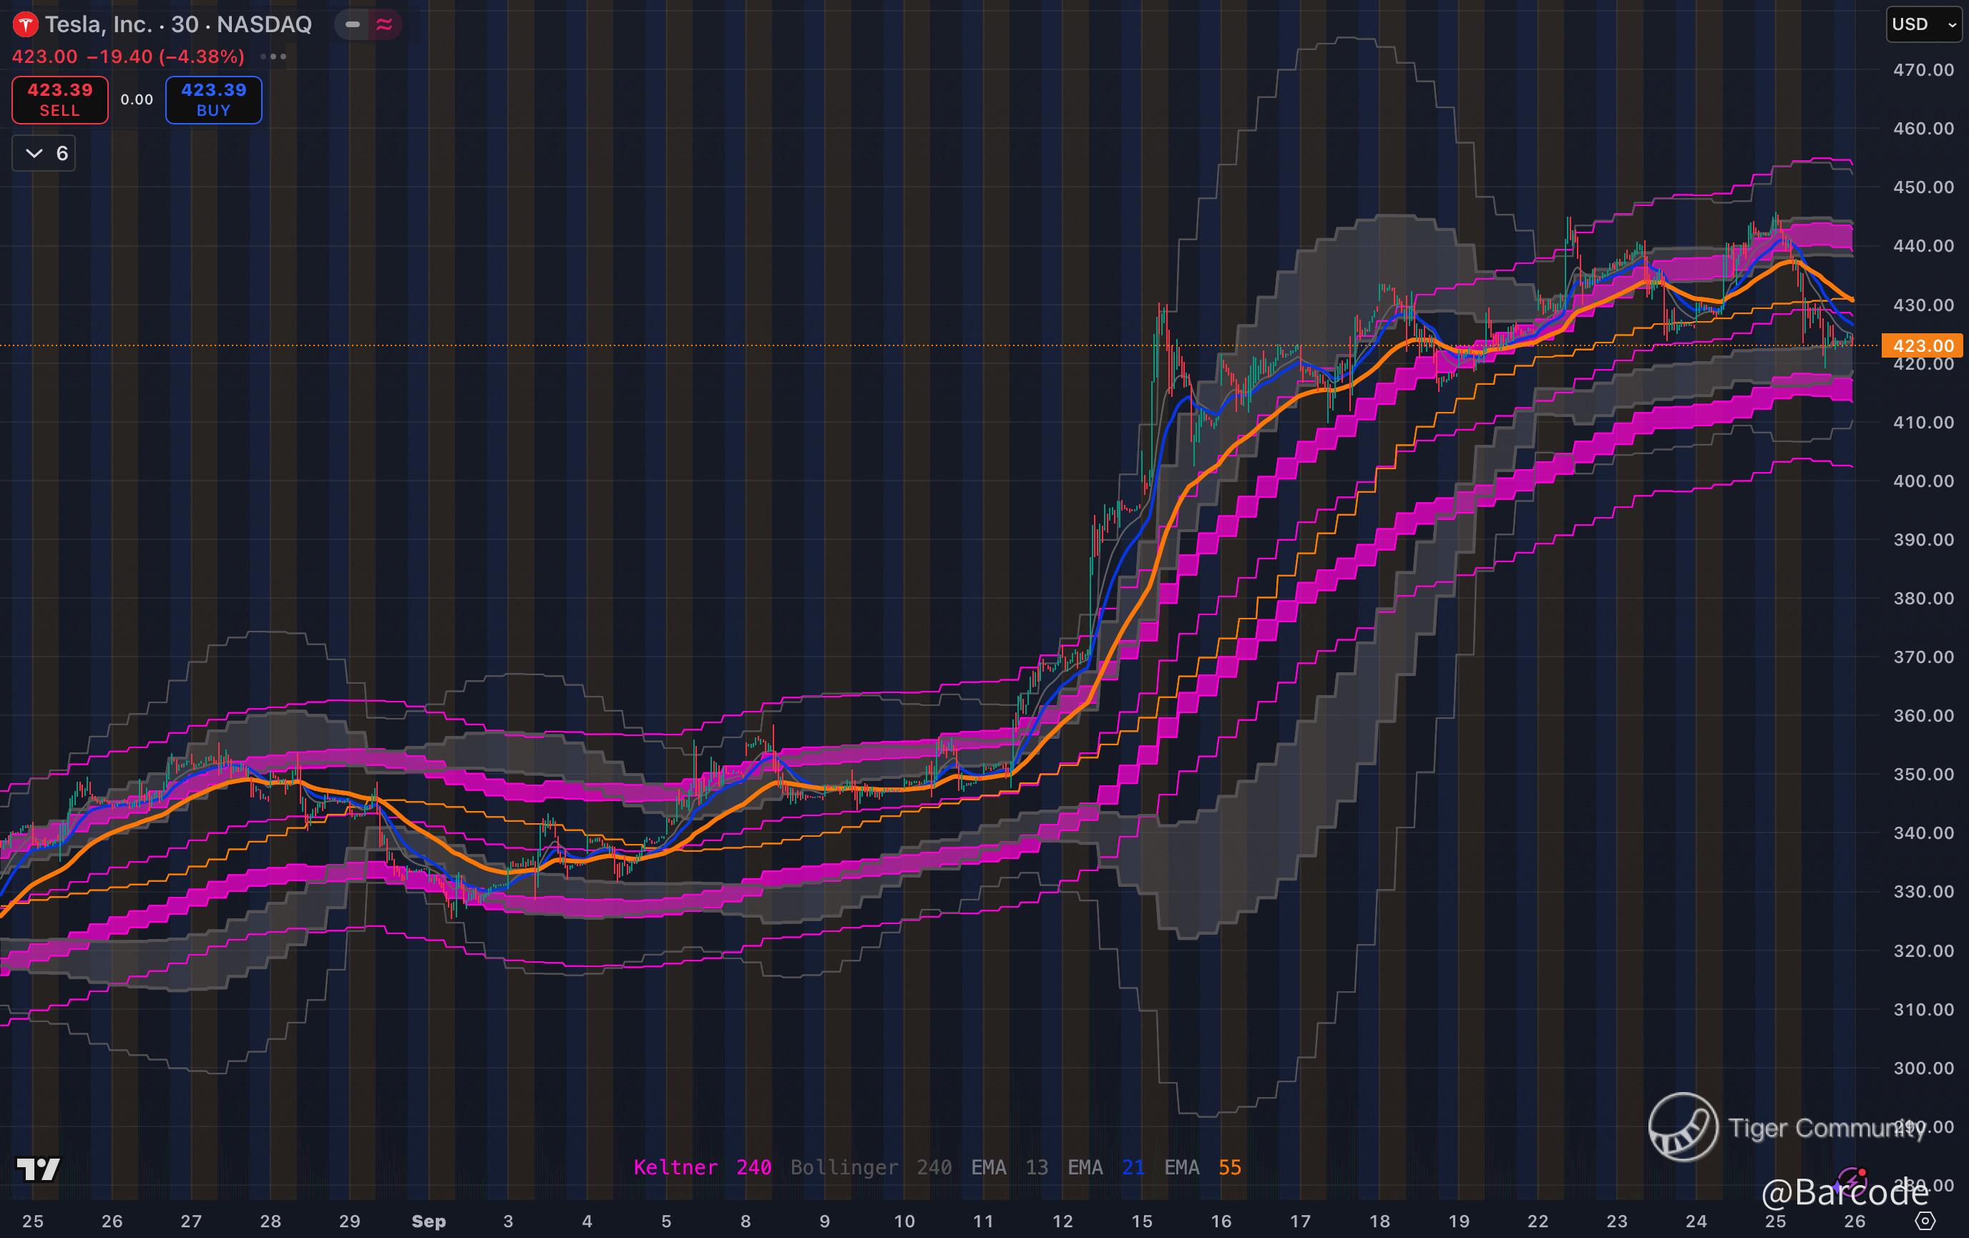The height and width of the screenshot is (1238, 1969).
Task: Click the Tesla, Inc. symbol title
Action: point(98,24)
